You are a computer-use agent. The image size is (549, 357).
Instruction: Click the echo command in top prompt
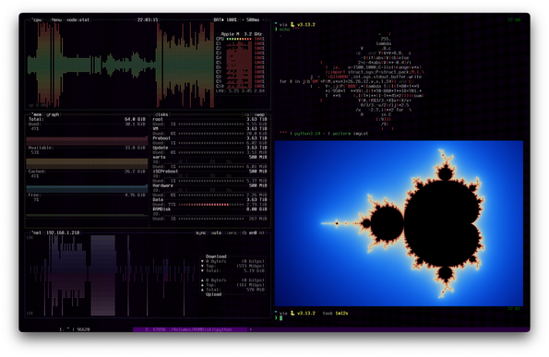284,30
